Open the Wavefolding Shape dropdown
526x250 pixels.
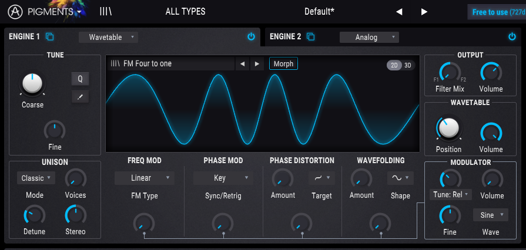click(401, 178)
